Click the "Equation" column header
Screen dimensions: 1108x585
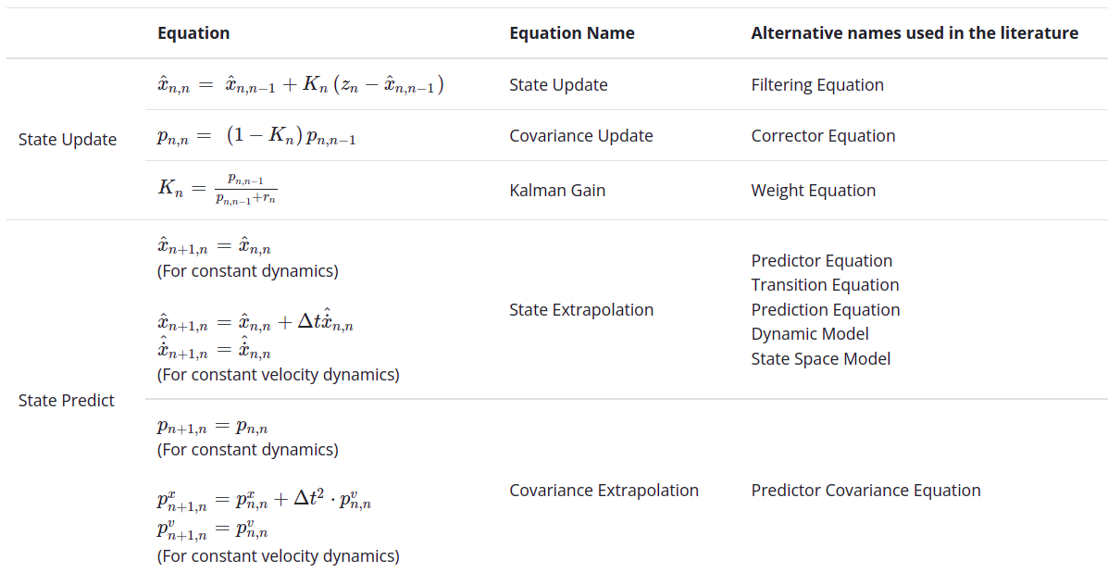pos(193,33)
